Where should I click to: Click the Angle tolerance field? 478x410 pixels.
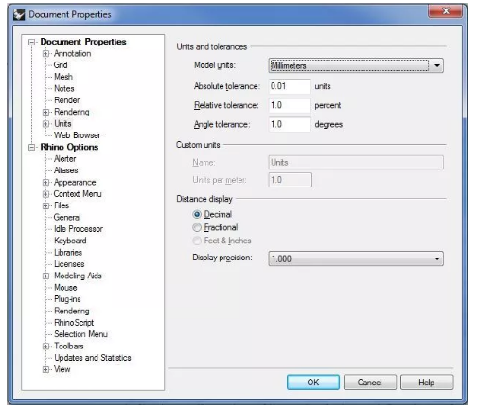pos(290,124)
